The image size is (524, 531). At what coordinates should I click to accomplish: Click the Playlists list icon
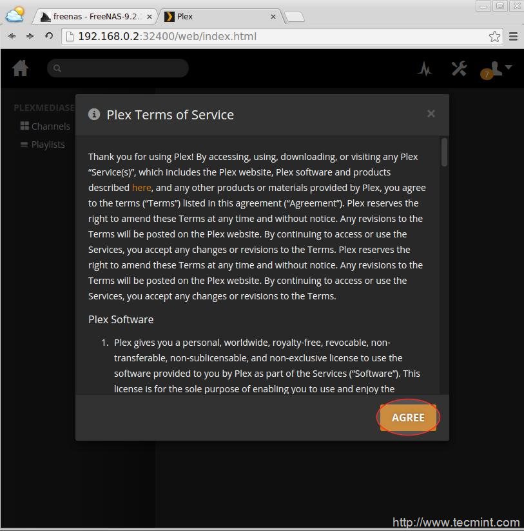[x=24, y=145]
